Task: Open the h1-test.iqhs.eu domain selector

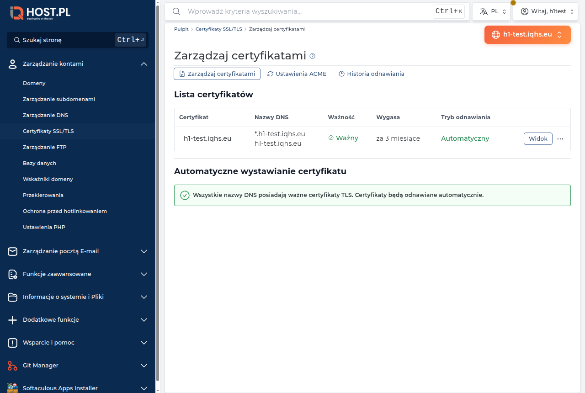Action: [x=527, y=34]
